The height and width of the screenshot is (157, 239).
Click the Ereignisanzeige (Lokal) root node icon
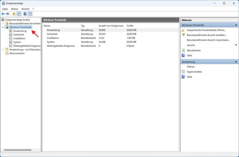[3, 20]
